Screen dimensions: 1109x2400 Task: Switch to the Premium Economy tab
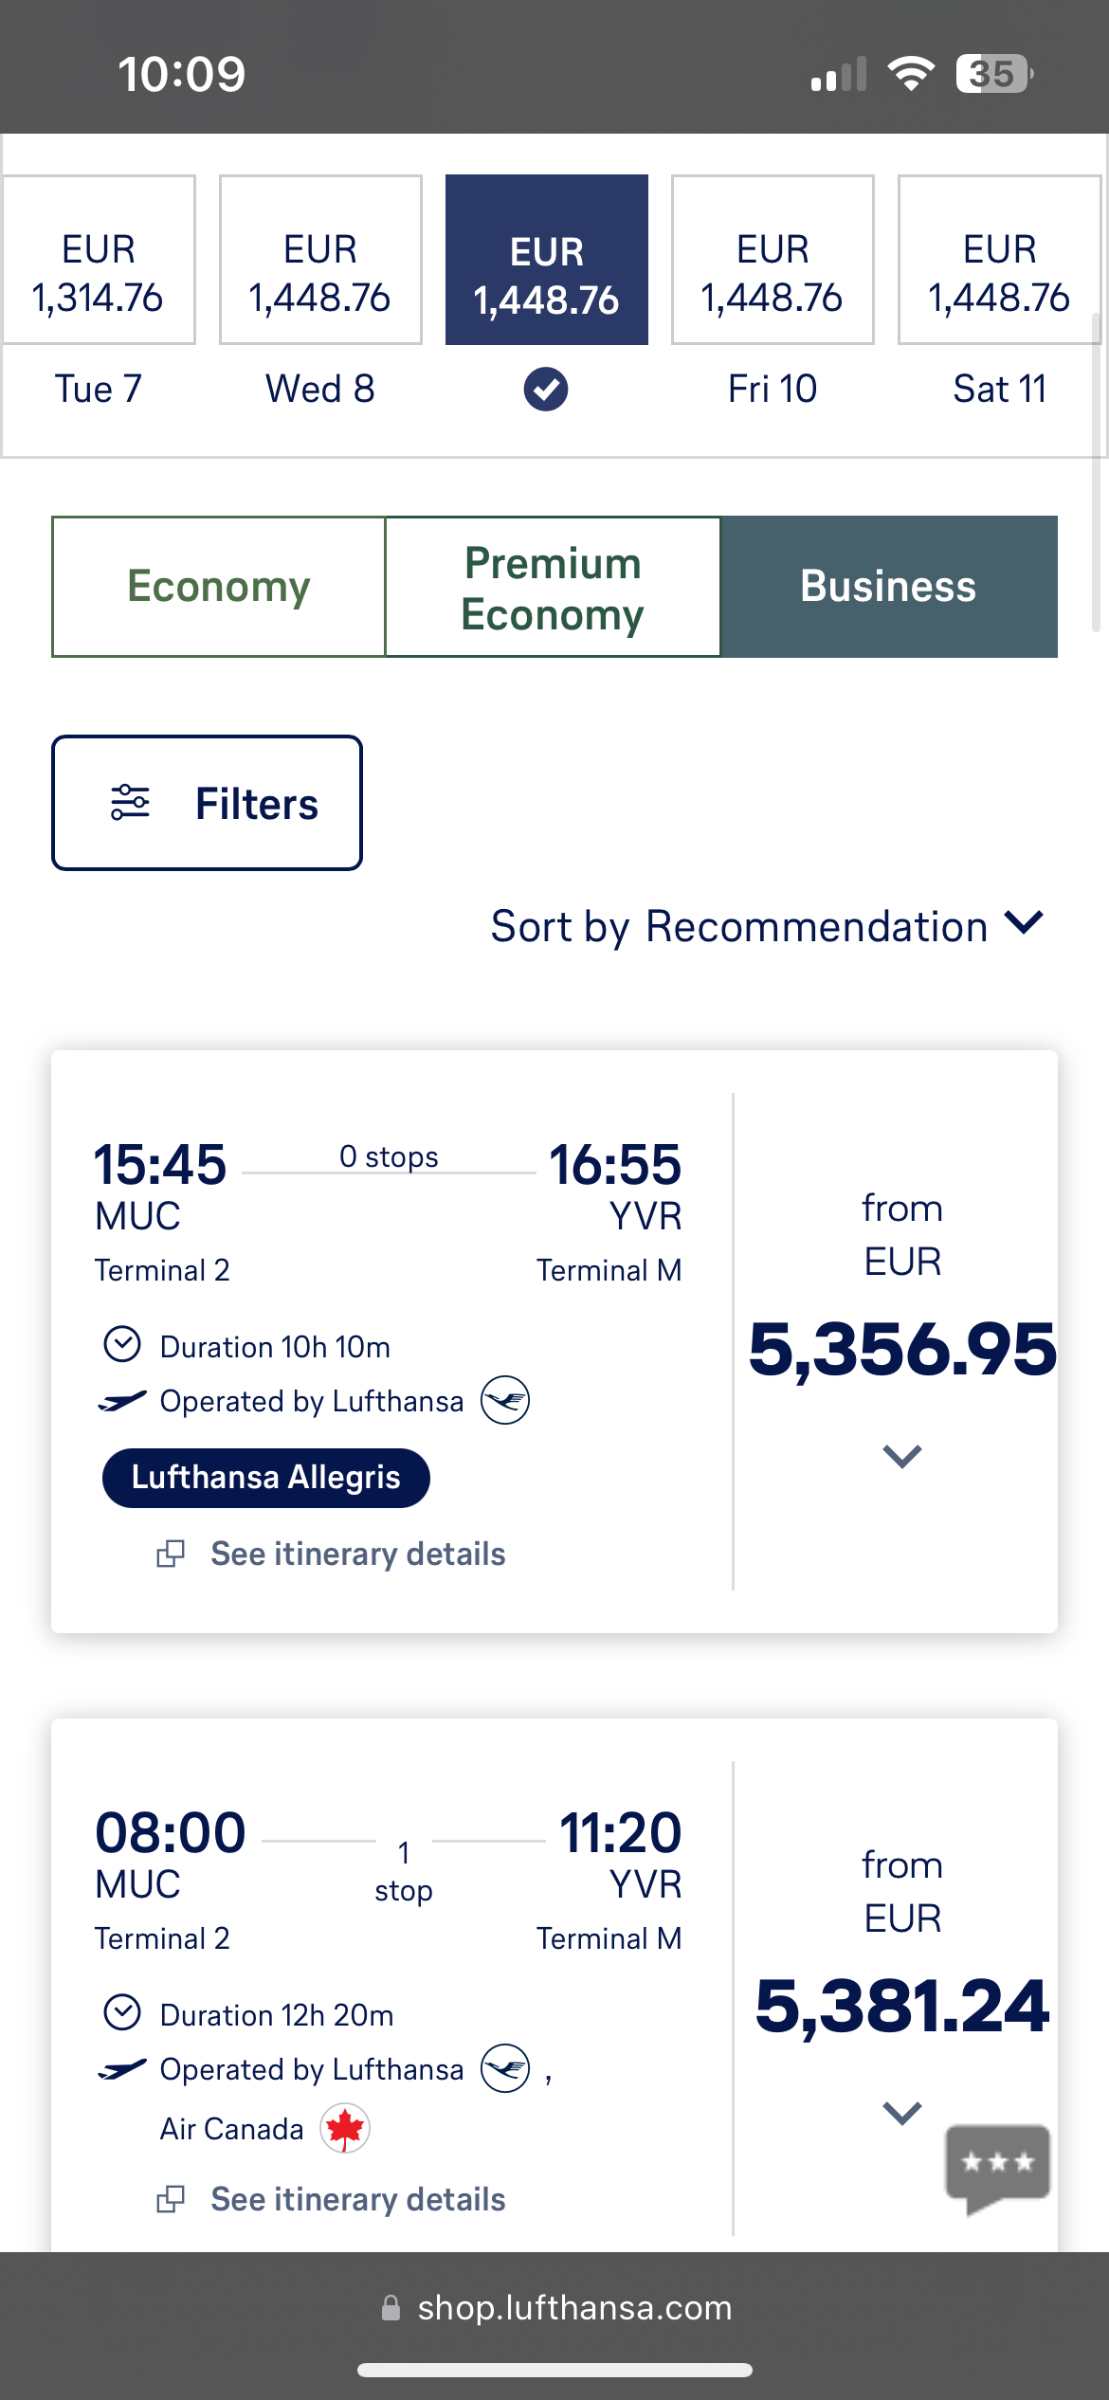click(553, 587)
